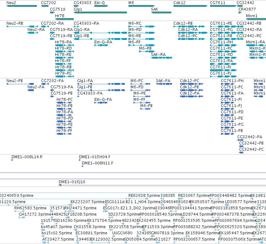Click the CG32442-PC protein label
266x244 pixels.
(251, 149)
